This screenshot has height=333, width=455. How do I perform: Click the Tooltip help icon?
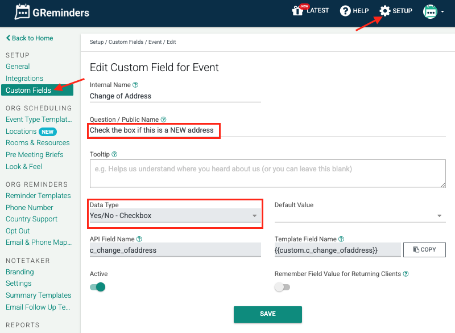tap(114, 154)
